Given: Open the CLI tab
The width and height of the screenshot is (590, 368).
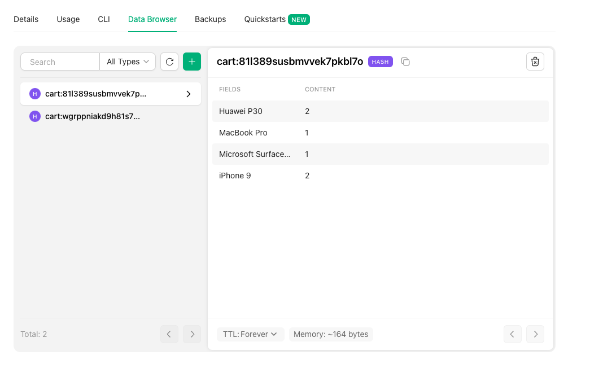Looking at the screenshot, I should [x=104, y=19].
